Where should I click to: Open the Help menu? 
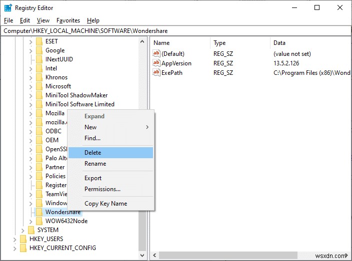(93, 20)
